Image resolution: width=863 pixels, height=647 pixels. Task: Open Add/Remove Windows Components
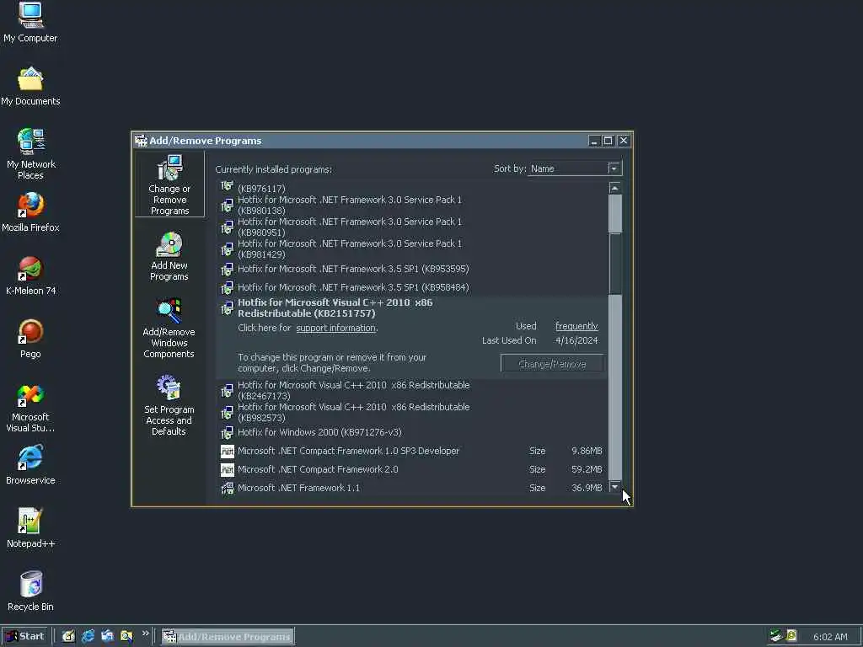(169, 329)
